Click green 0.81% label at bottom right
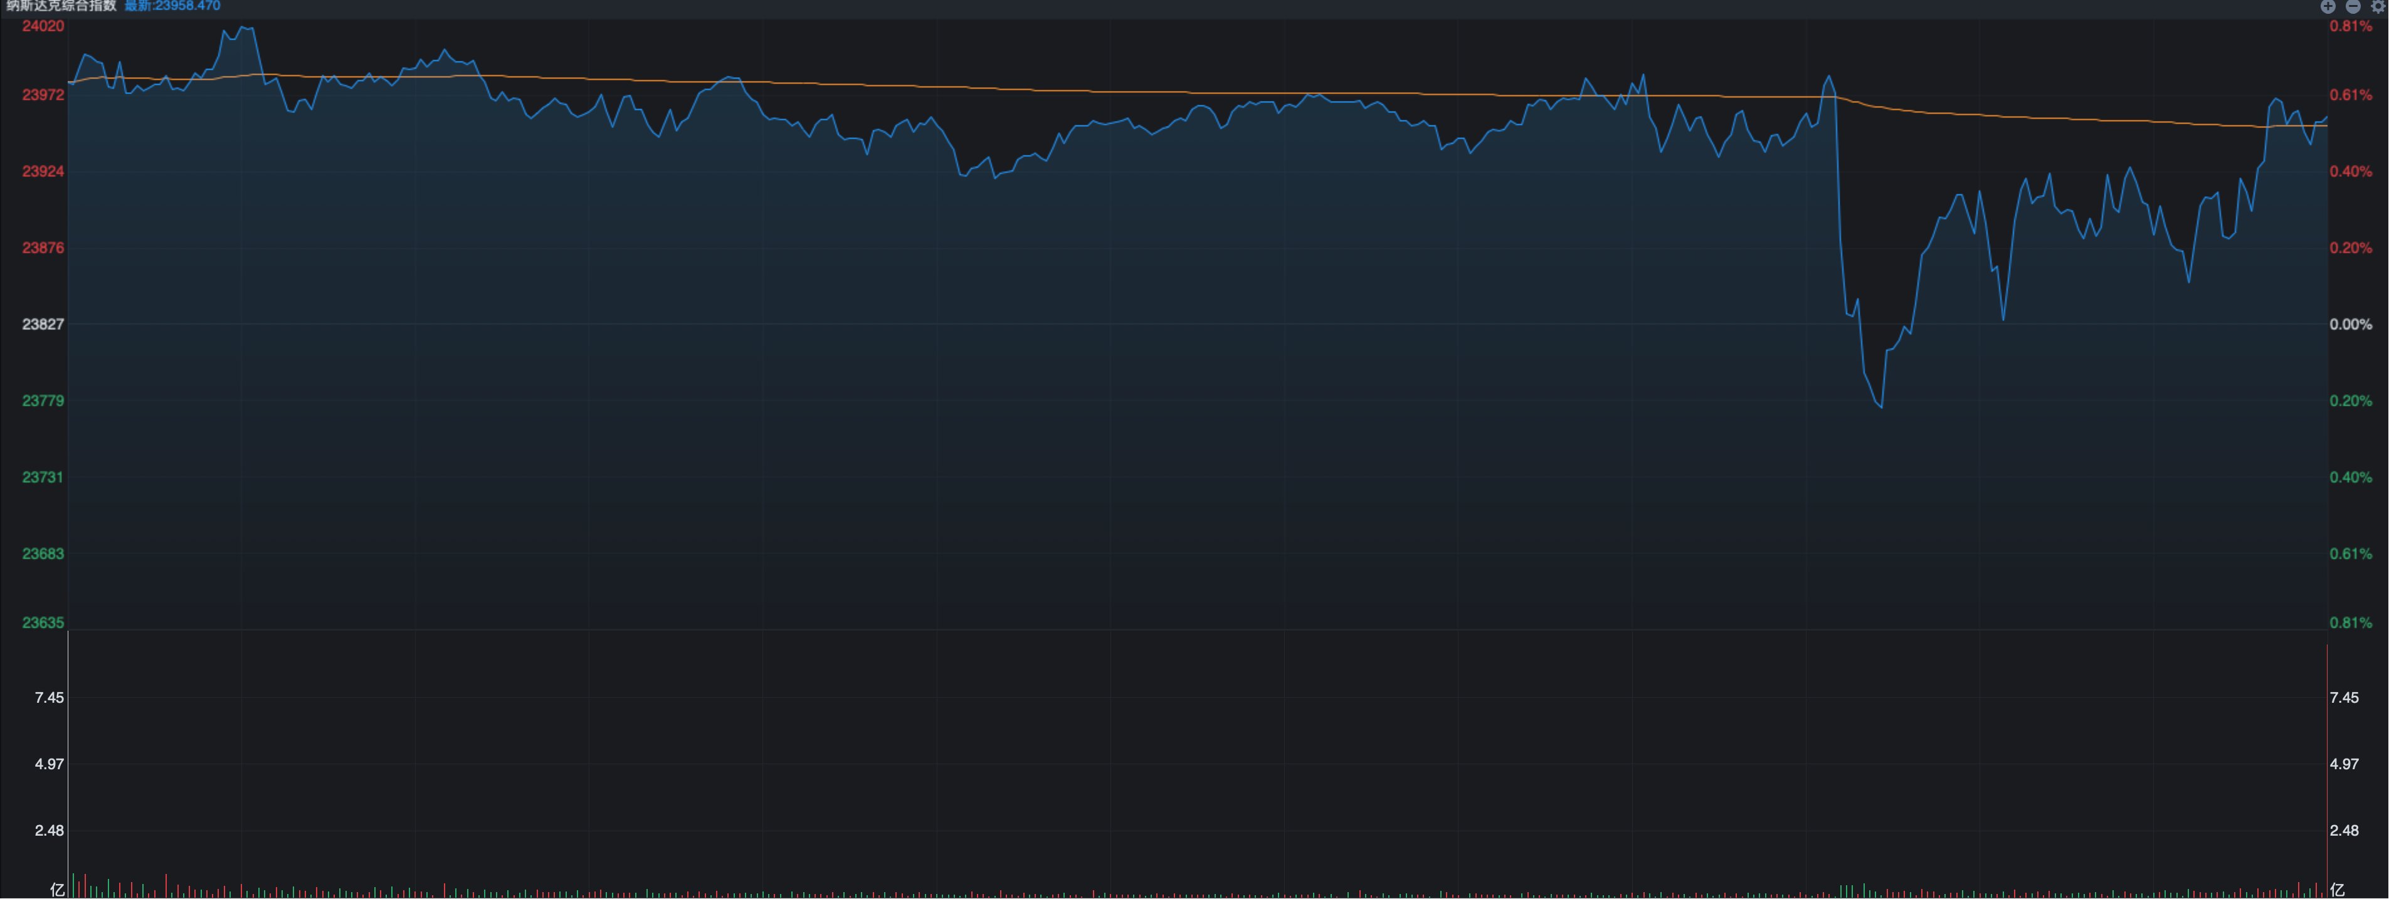This screenshot has height=899, width=2389. click(2350, 623)
